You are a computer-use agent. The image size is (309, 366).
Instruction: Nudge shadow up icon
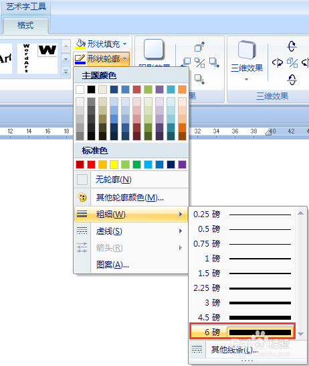(x=199, y=46)
